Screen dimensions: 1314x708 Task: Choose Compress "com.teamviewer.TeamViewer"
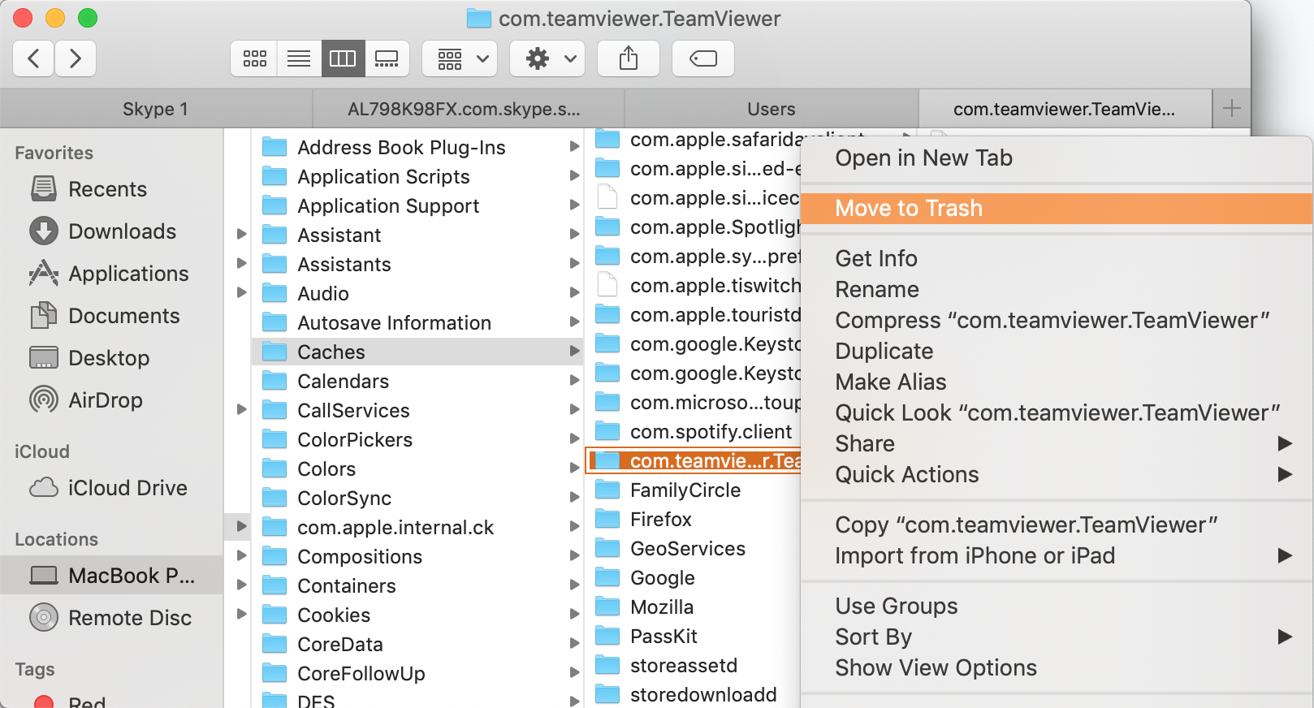(1057, 321)
